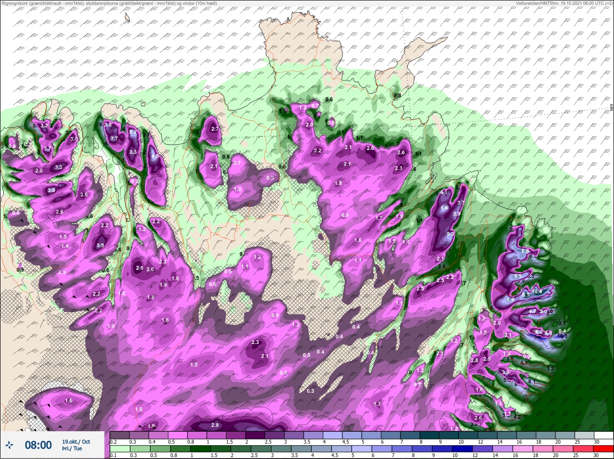Click the 2.7 value in the northern purple patch

(x=215, y=129)
